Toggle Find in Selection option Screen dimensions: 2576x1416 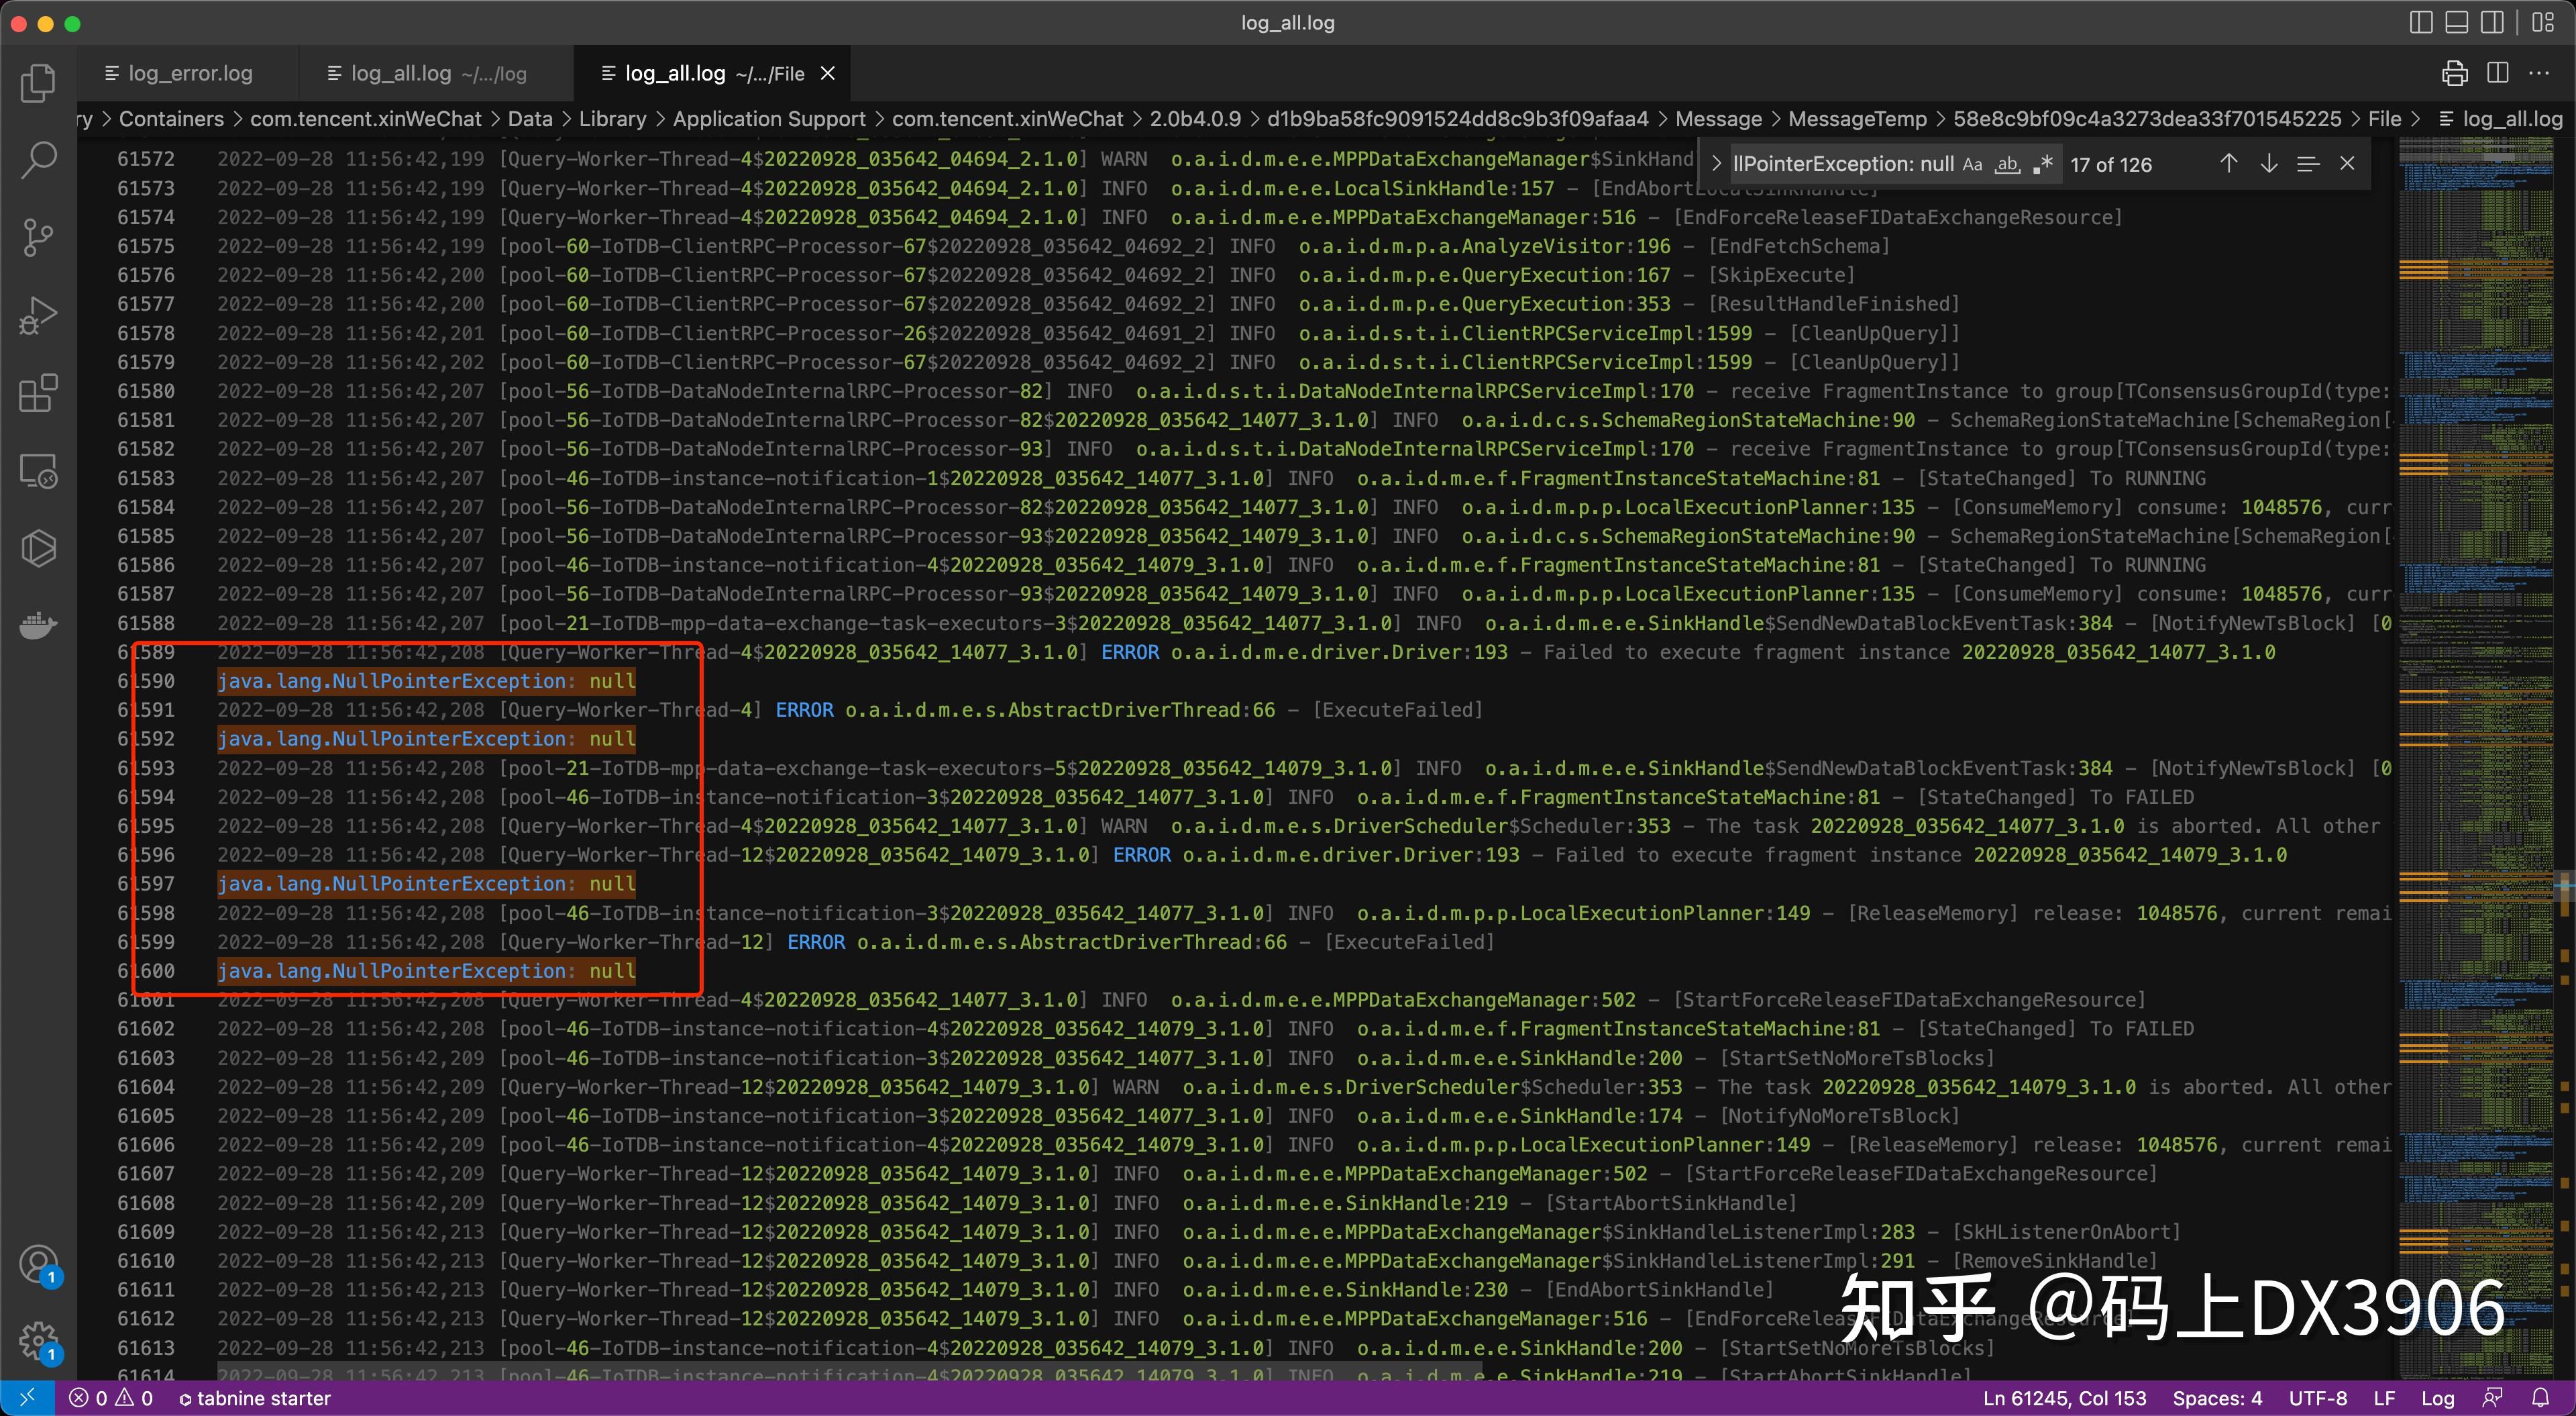point(2308,164)
